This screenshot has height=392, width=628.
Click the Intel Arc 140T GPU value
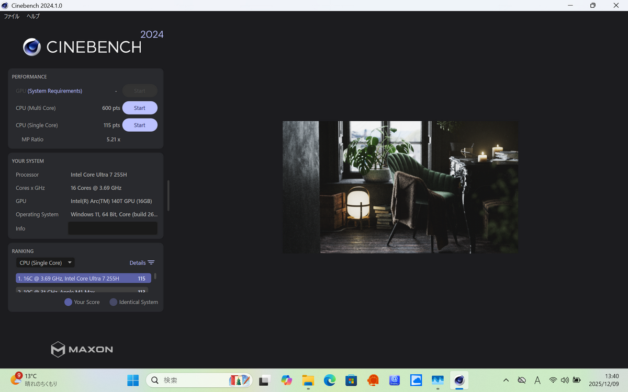[111, 201]
